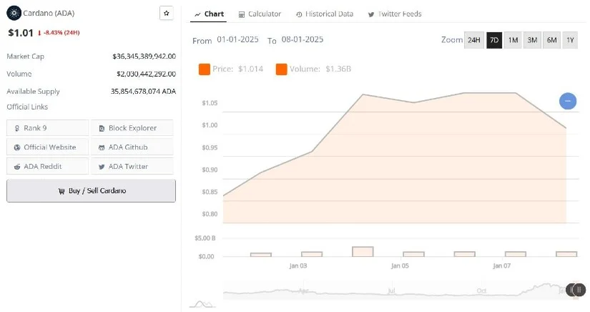Click the navigator overview chart at Jul

click(391, 291)
